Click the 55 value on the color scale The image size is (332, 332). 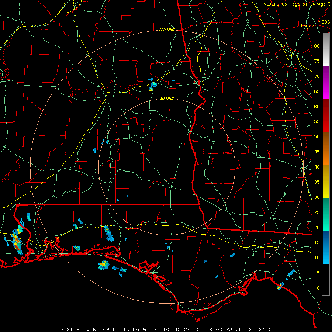317,121
